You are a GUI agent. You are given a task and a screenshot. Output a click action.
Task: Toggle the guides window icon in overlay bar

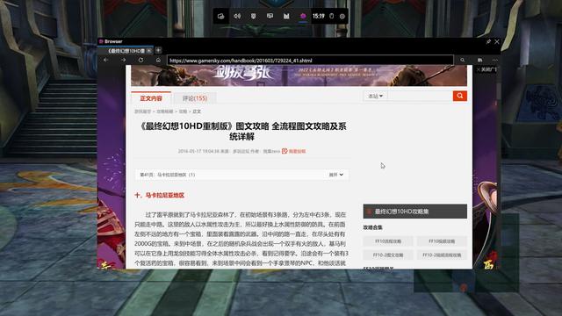pos(286,16)
